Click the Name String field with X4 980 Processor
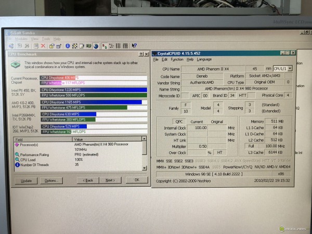Image resolution: width=312 pixels, height=234 pixels. tap(236, 88)
